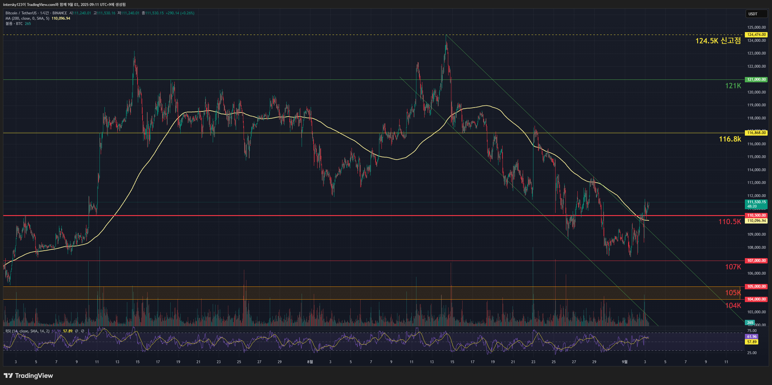Select the RSI (14, close, SMA, 14, 2) legend

pos(27,331)
